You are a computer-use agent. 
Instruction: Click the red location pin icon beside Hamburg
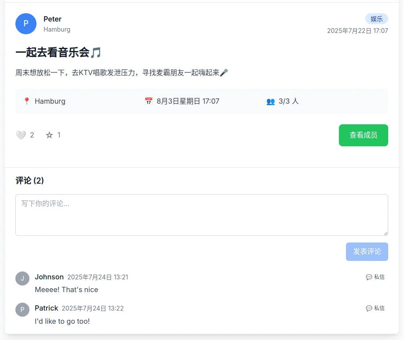click(26, 101)
